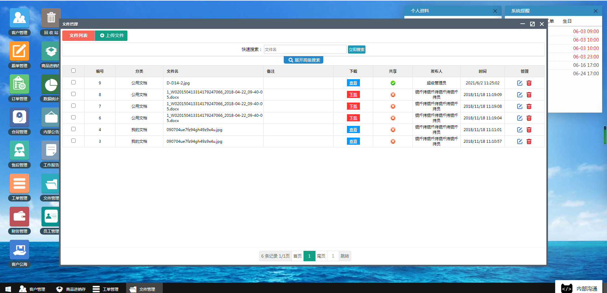Check the checkbox for file number 7

pos(73,105)
